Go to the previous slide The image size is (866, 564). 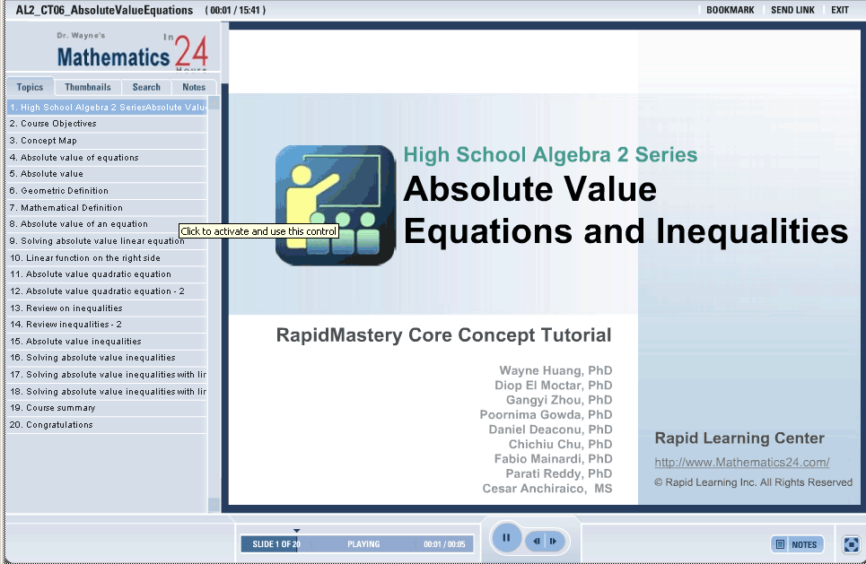point(537,541)
